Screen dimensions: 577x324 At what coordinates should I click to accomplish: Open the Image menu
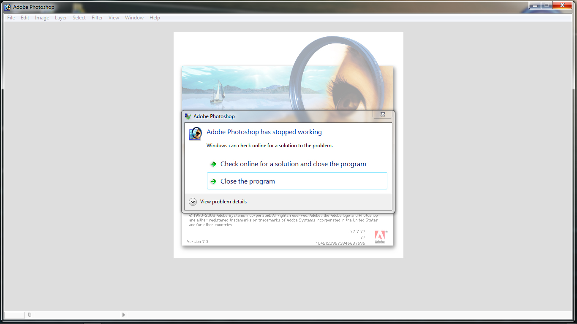[42, 18]
